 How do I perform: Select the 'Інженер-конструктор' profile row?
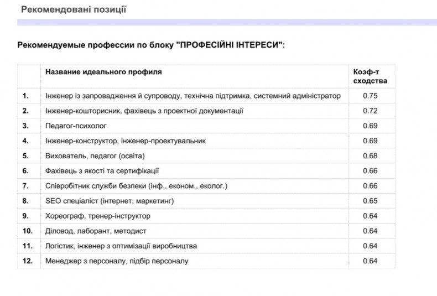click(x=206, y=141)
